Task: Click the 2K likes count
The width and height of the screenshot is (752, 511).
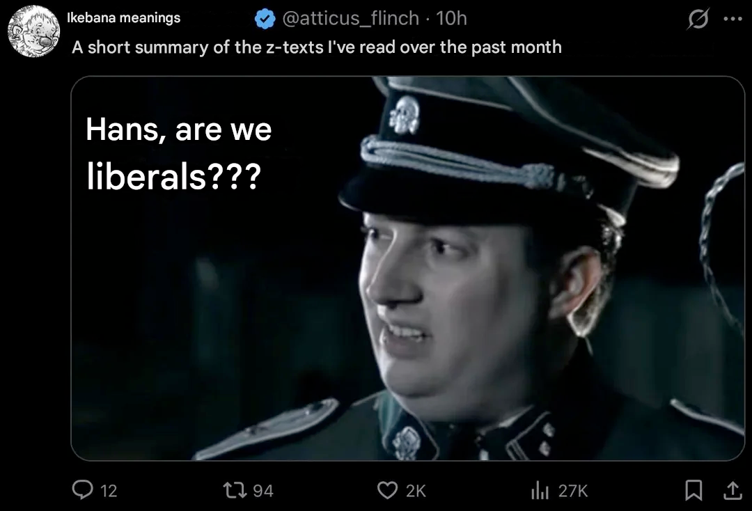Action: pos(416,491)
